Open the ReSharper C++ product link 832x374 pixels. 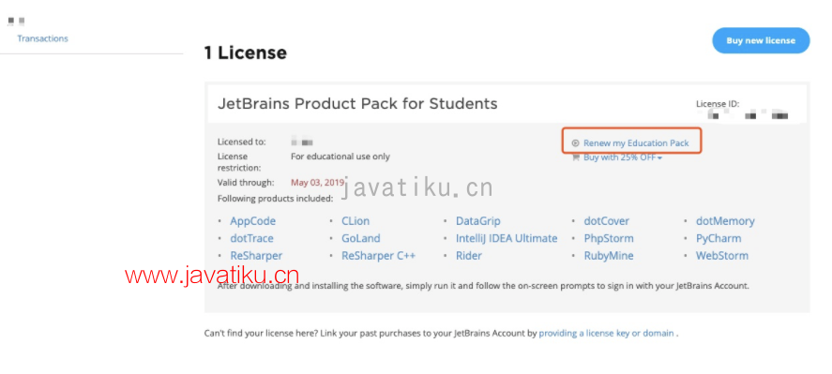point(378,256)
